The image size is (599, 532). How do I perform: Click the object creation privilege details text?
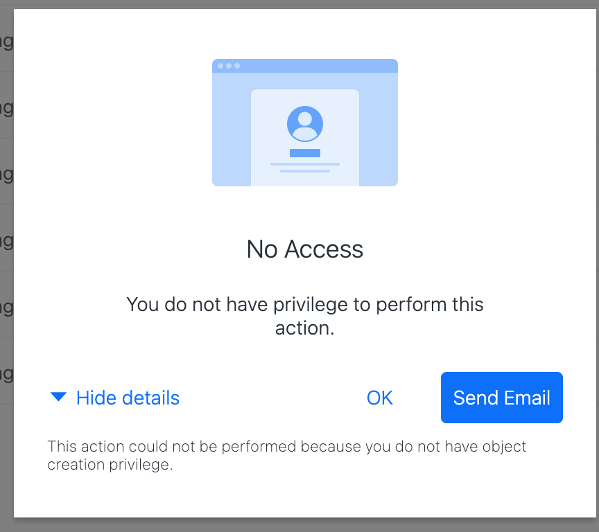pyautogui.click(x=287, y=455)
